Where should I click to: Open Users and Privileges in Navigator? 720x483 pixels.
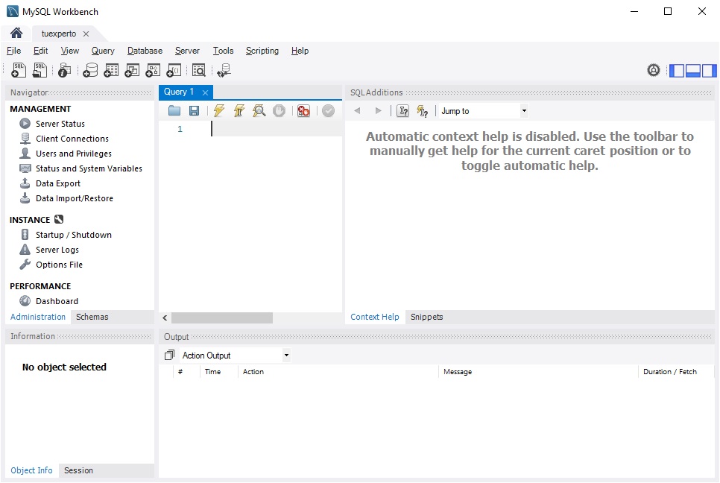[x=74, y=154]
